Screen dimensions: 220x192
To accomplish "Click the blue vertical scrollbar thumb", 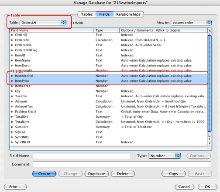I will (210, 83).
